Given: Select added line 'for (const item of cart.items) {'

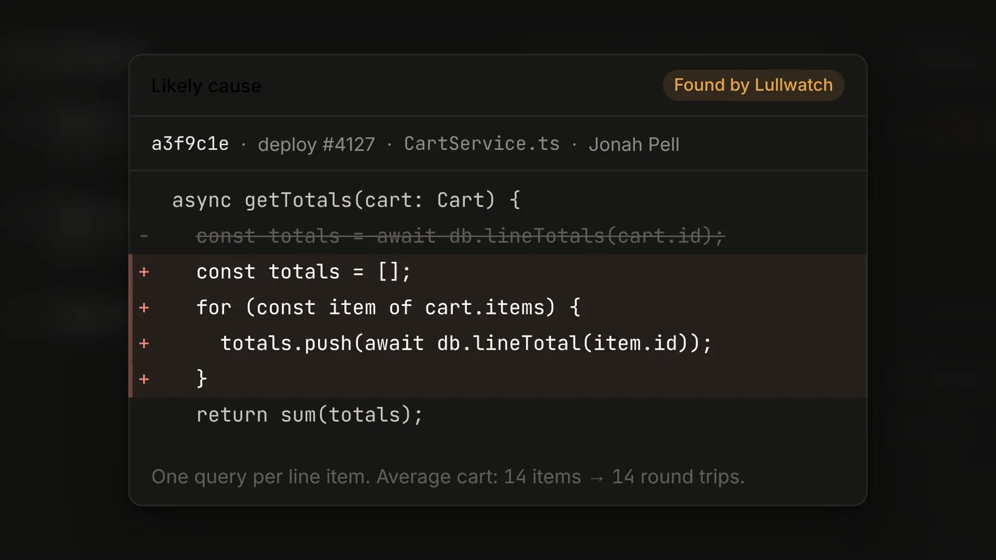Looking at the screenshot, I should click(498, 307).
